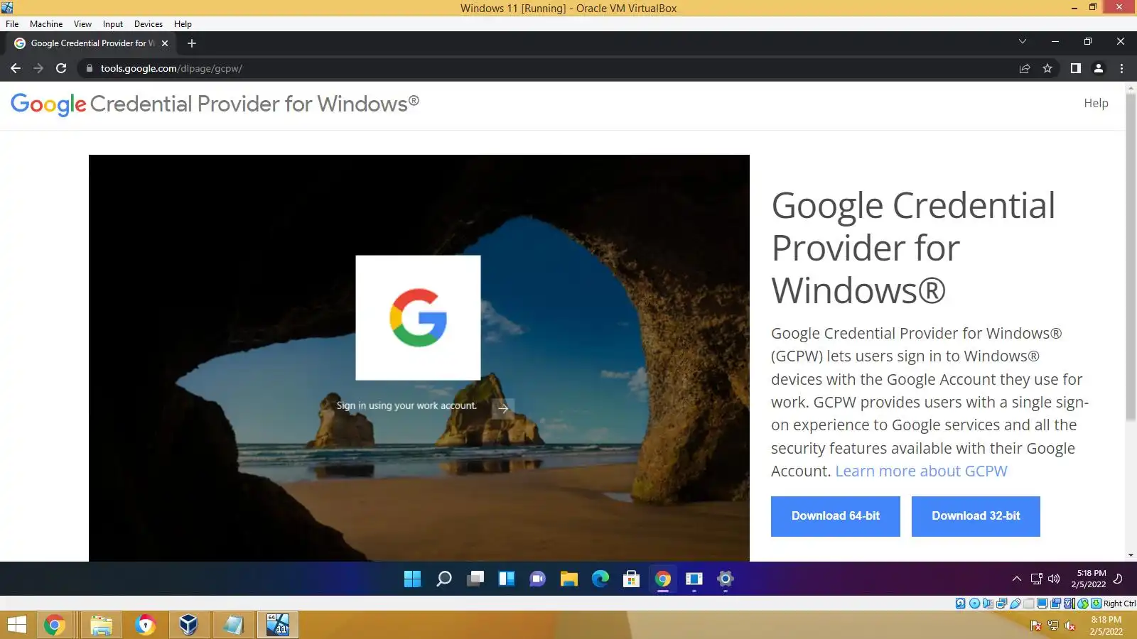
Task: Click the VirtualBox Right Ctrl host key indicator
Action: coord(1119,603)
